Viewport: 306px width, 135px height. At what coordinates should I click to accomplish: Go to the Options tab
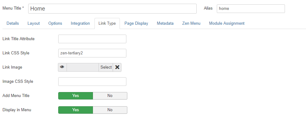click(55, 23)
